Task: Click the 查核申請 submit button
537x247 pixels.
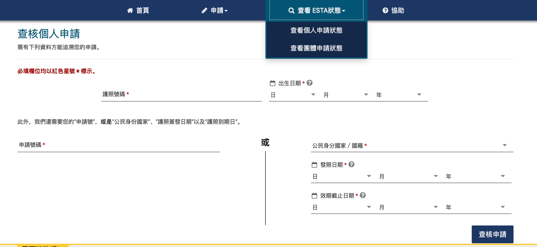Action: pos(493,234)
